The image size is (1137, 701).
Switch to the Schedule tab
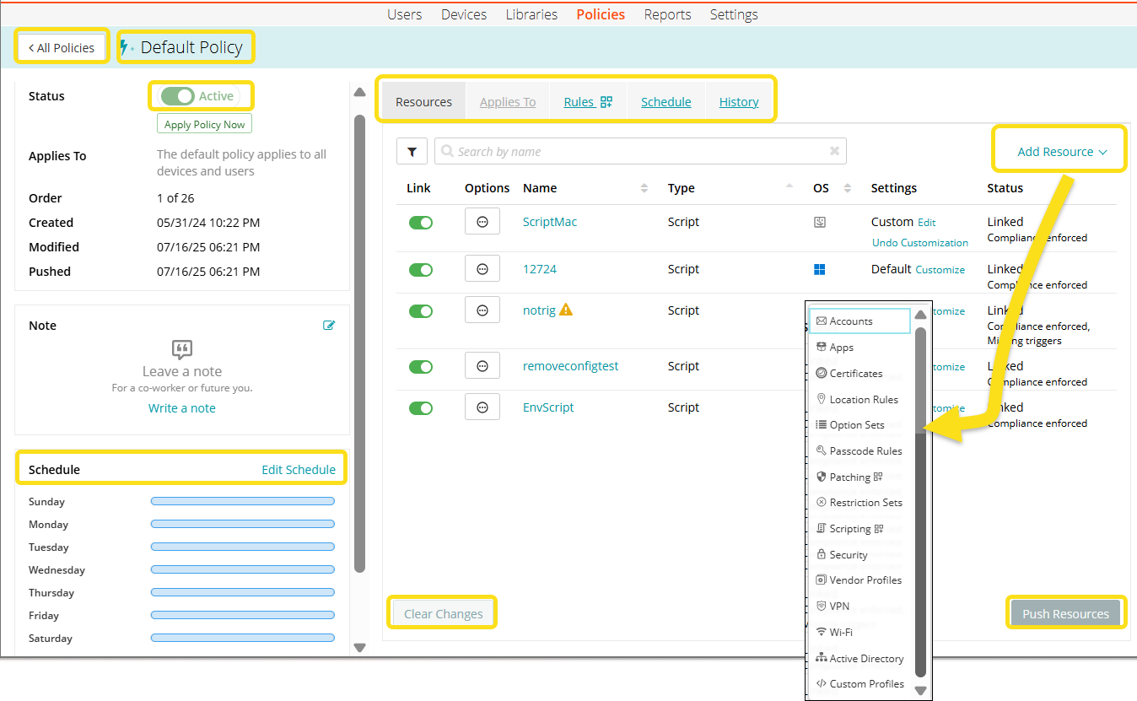point(665,102)
